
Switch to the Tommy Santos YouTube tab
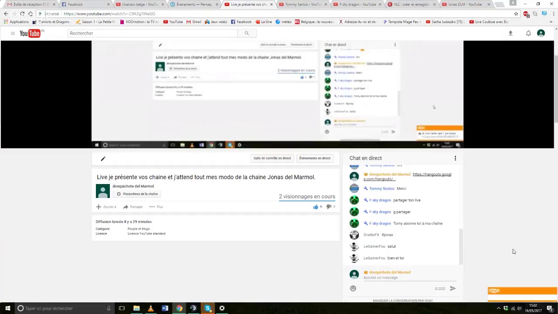point(303,4)
